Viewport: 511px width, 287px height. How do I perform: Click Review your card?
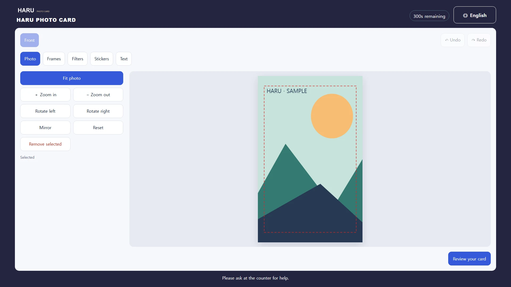pos(469,259)
